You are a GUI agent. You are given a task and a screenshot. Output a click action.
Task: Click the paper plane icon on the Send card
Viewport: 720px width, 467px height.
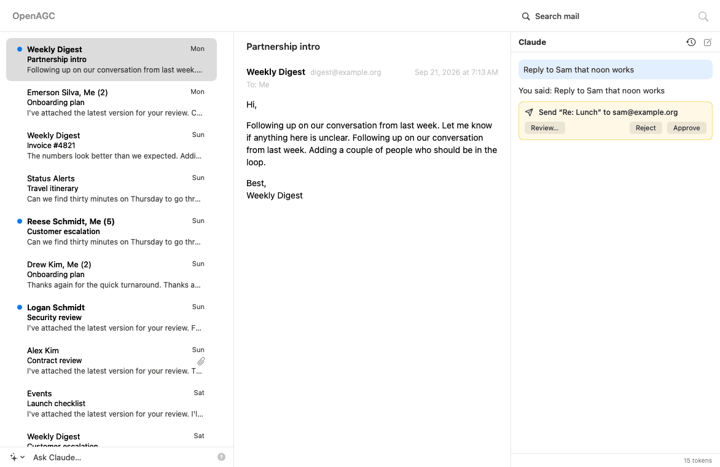pos(529,112)
